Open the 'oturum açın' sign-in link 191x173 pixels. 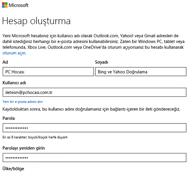click(x=14, y=53)
